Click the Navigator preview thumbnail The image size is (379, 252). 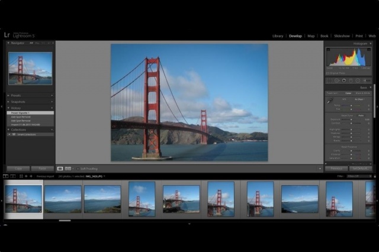tap(30, 69)
